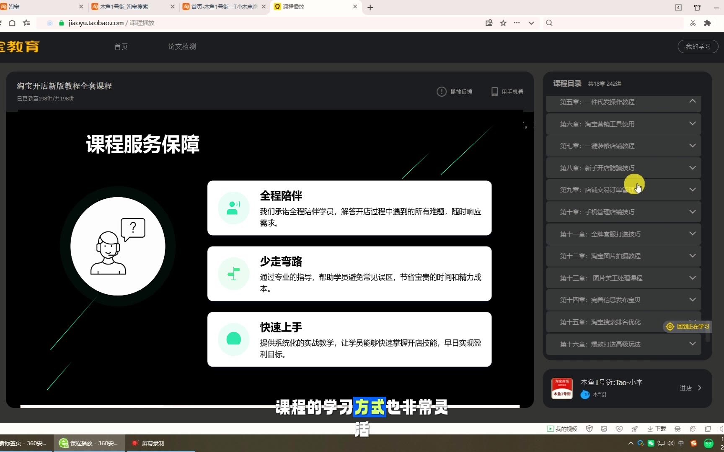Viewport: 724px width, 452px height.
Task: Click the scissors screenshot tool icon
Action: pyautogui.click(x=693, y=23)
